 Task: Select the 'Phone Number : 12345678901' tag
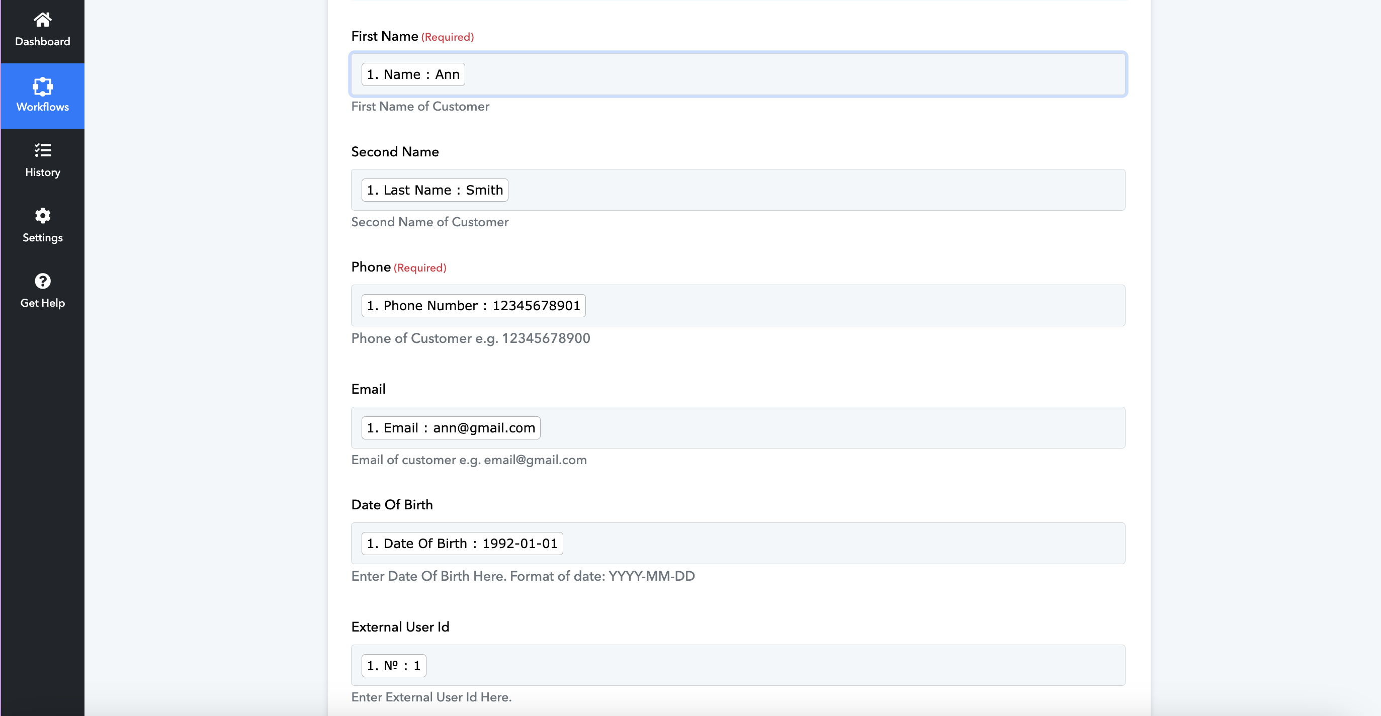coord(473,306)
